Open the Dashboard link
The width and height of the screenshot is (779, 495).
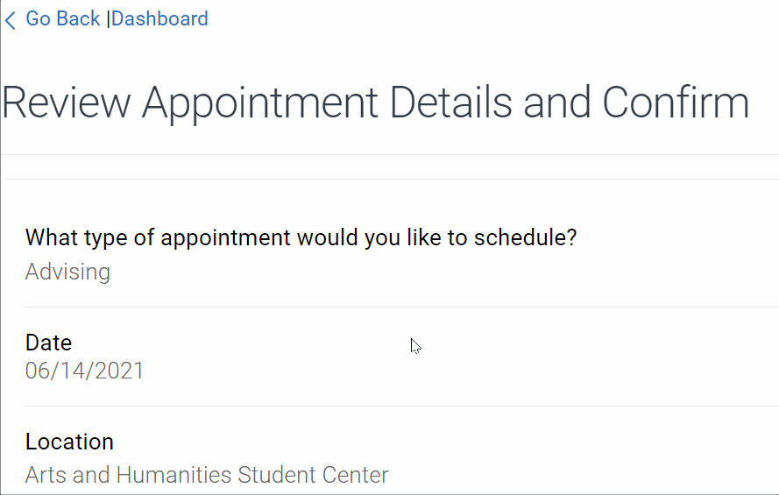159,18
